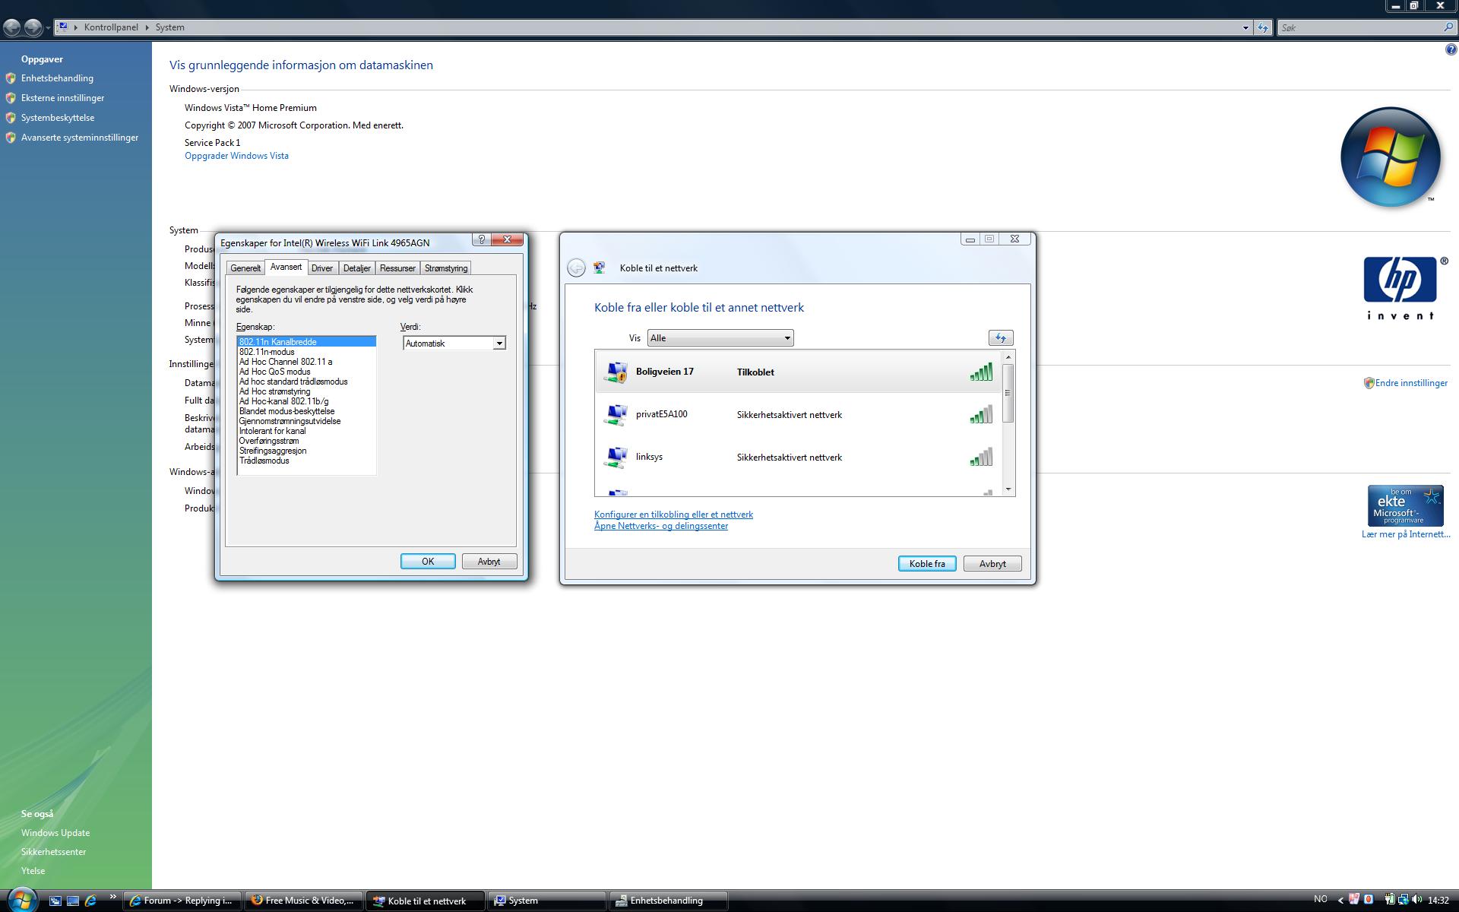Image resolution: width=1459 pixels, height=912 pixels.
Task: Click Avbryt in adapter properties dialog
Action: (x=489, y=562)
